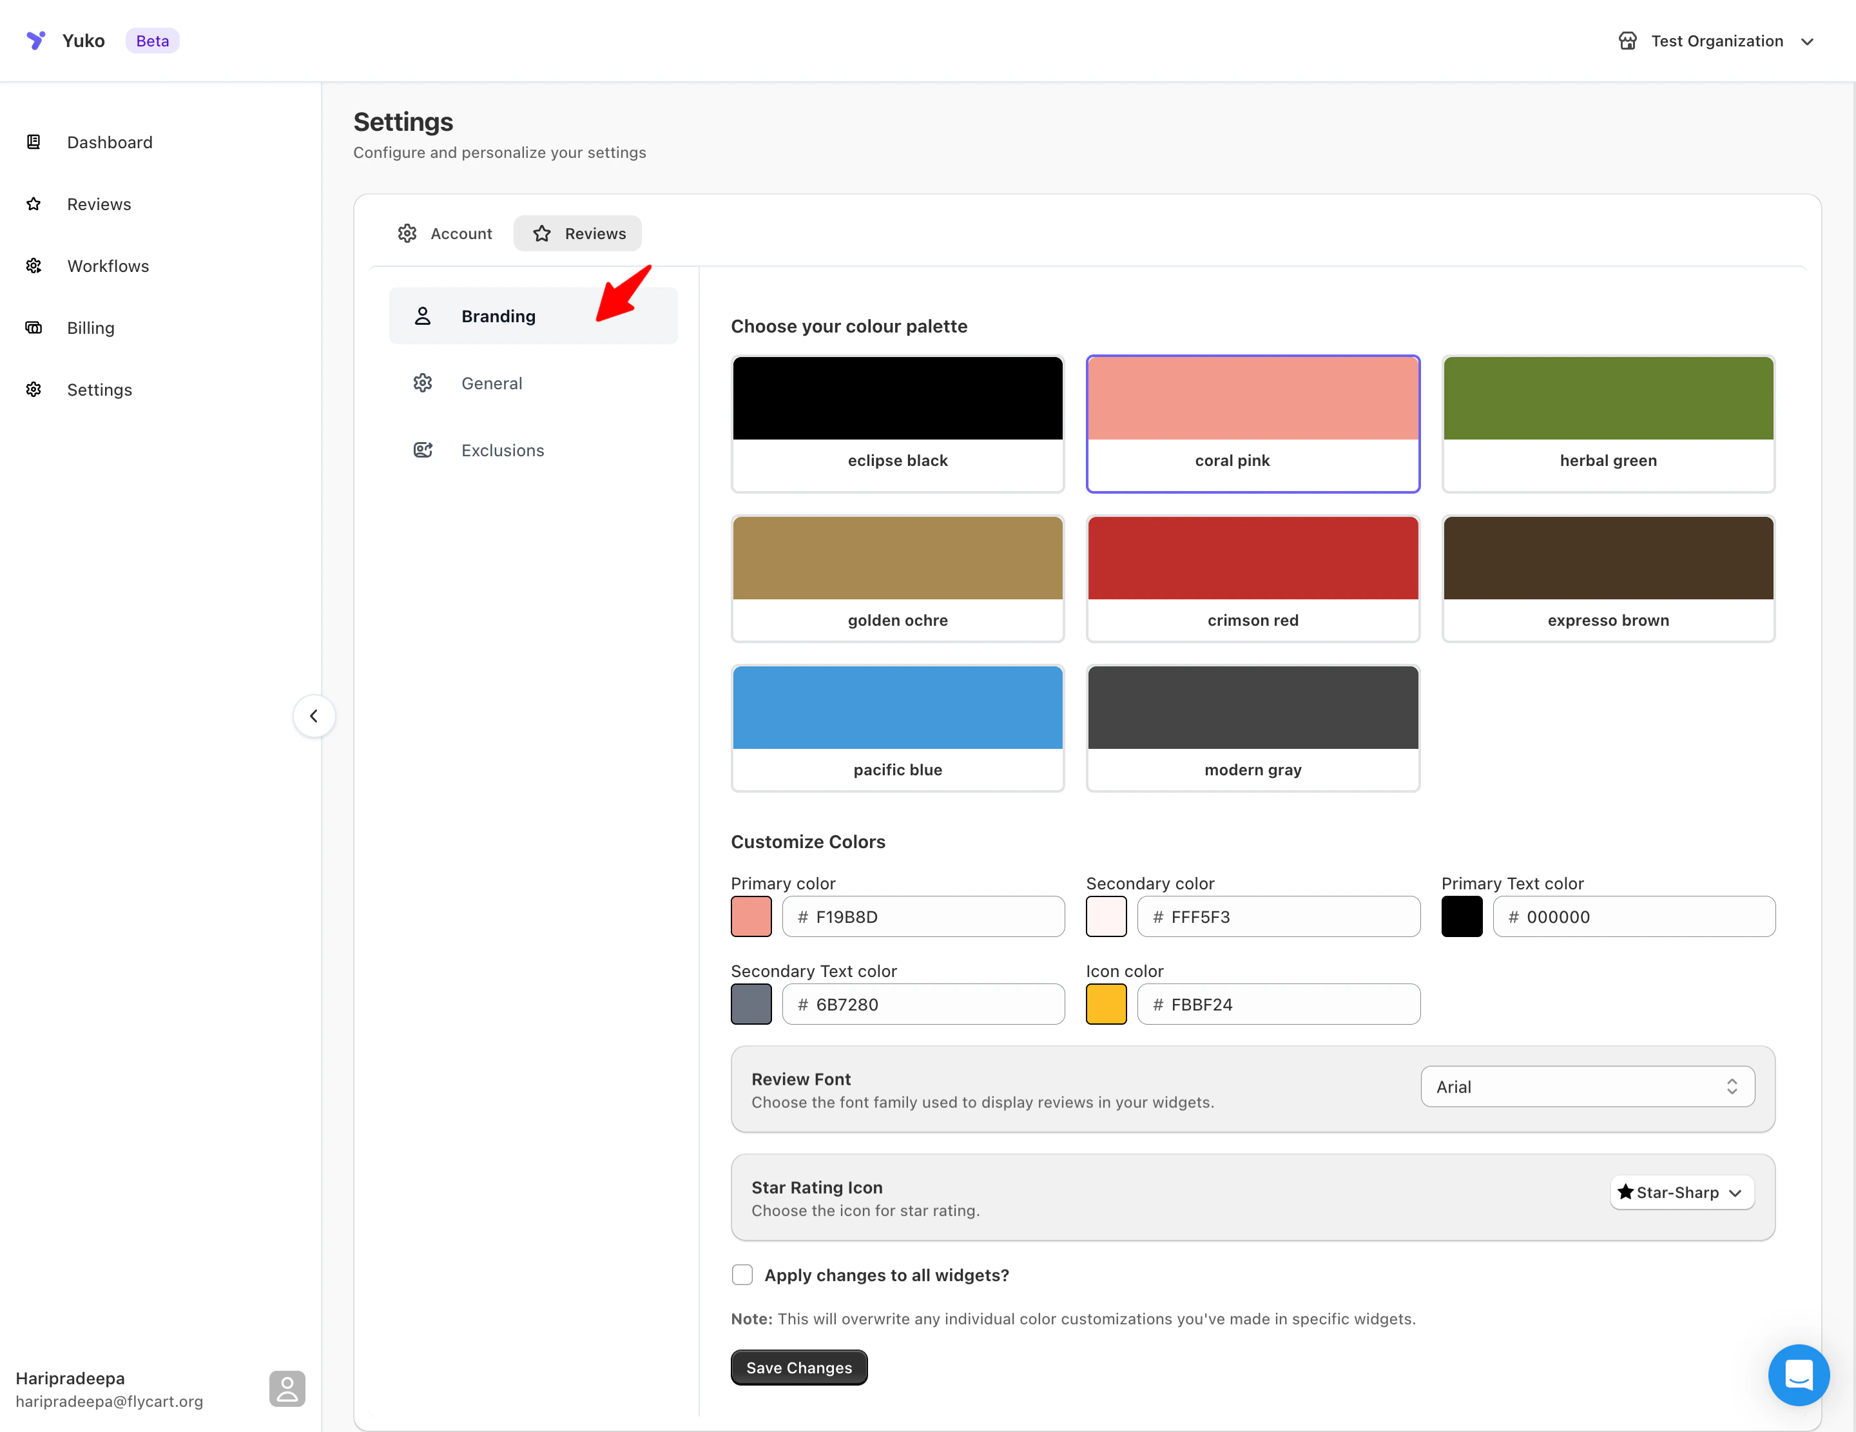Collapse the sidebar with the chevron button
The image size is (1856, 1432).
click(x=314, y=717)
